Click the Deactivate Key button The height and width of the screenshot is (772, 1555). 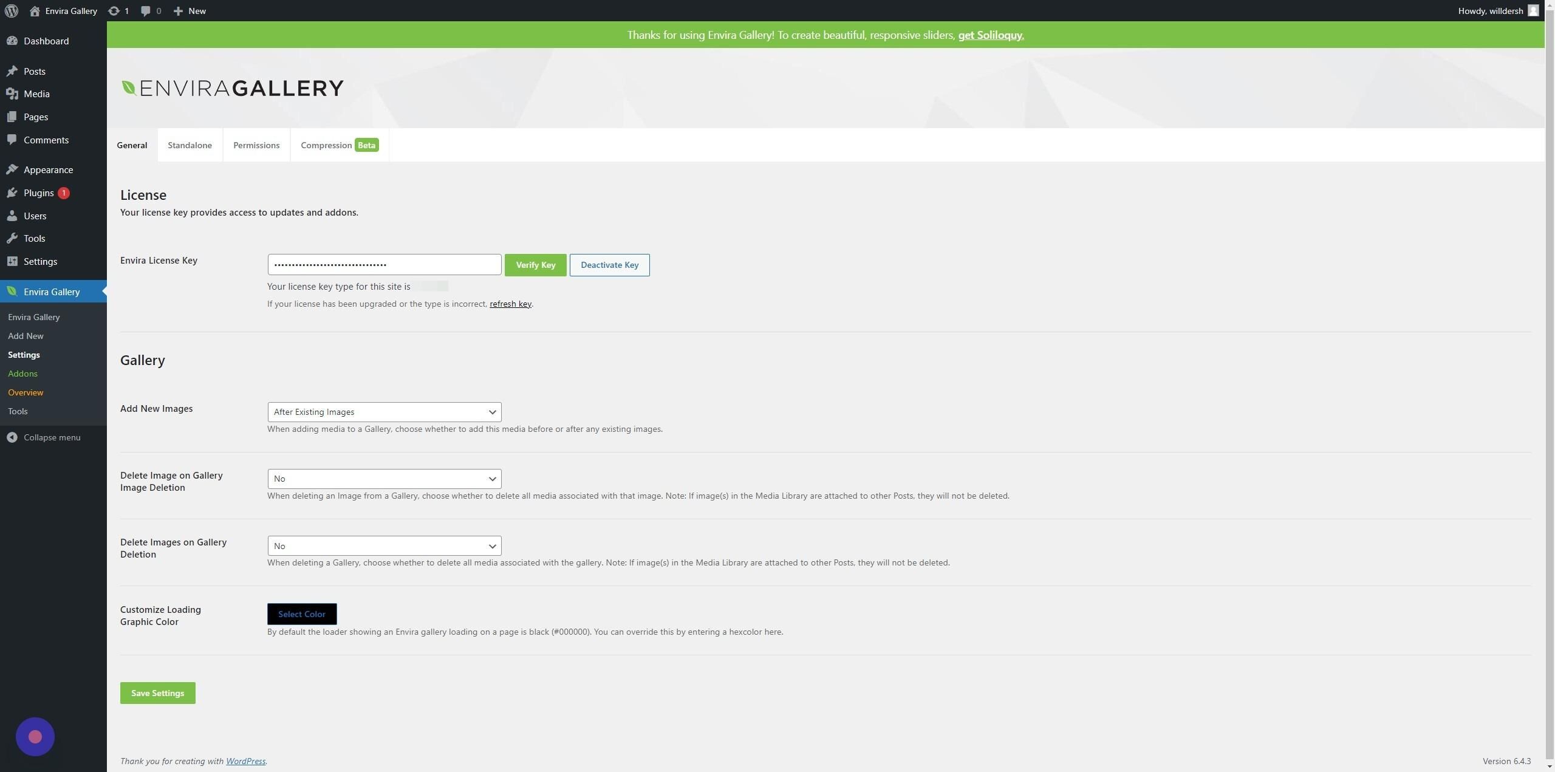[610, 265]
